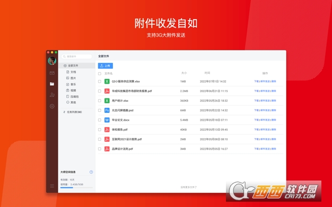Select the 压缩包 category
This screenshot has height=207, width=332.
[73, 96]
